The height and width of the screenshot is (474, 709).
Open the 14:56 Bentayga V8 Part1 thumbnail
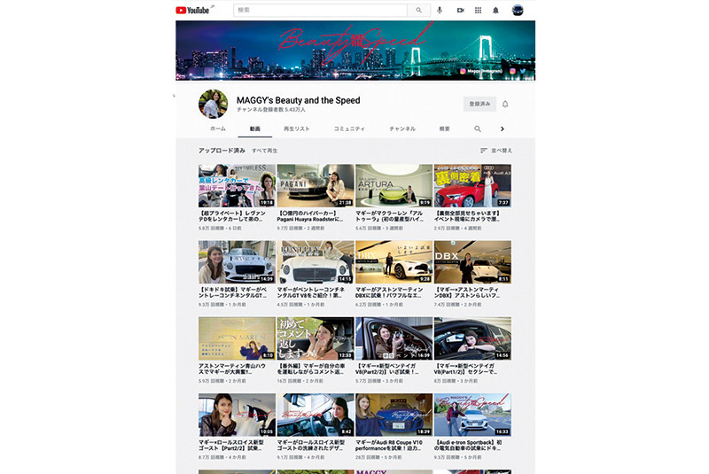[x=472, y=338]
